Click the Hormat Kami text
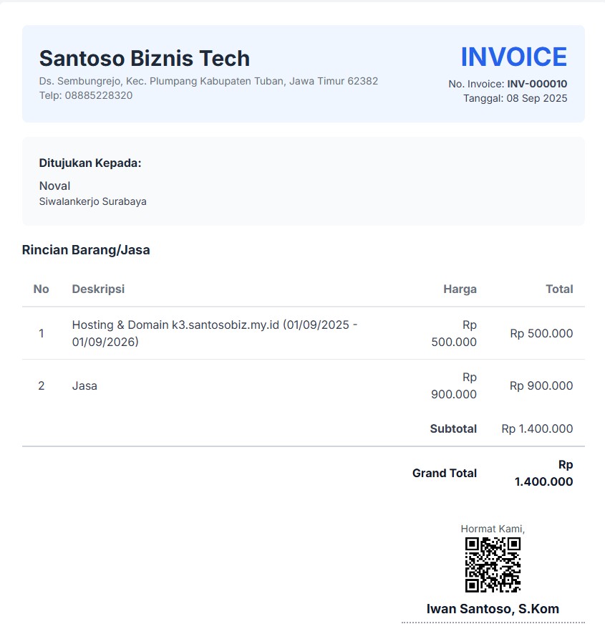Image resolution: width=605 pixels, height=624 pixels. (493, 529)
